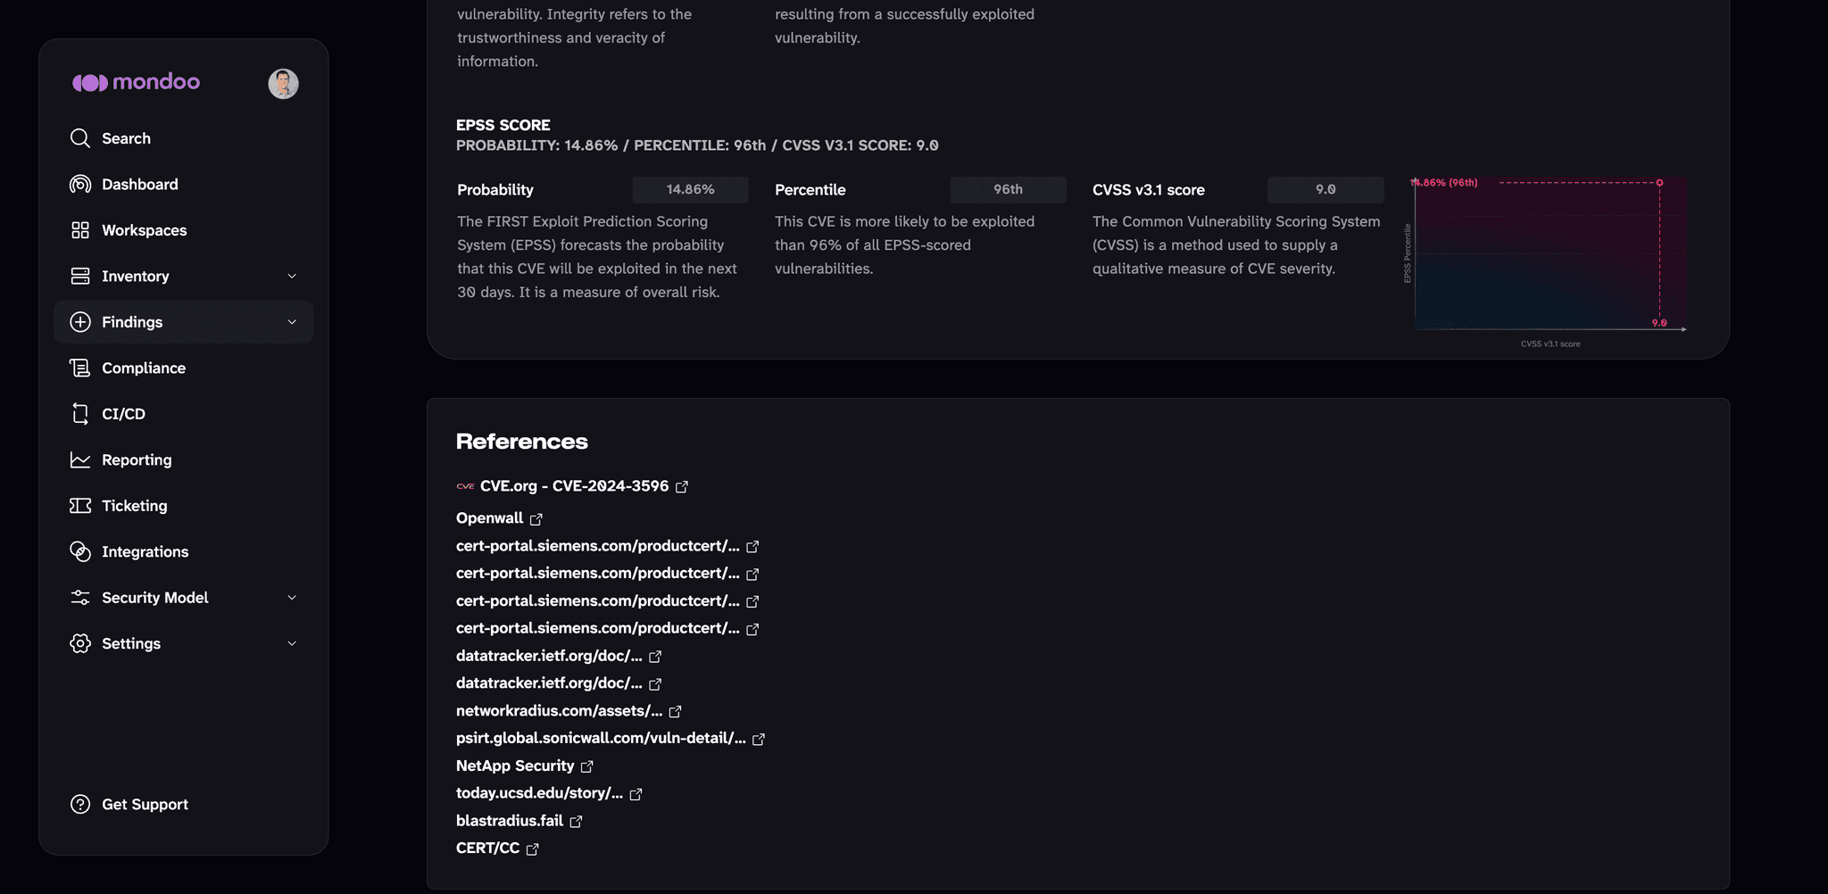Expand the Inventory menu chevron

coord(292,277)
